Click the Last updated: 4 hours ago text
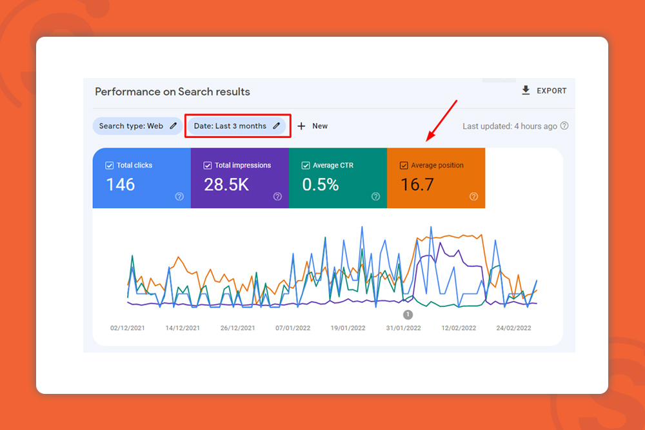Viewport: 645px width, 430px height. click(510, 126)
